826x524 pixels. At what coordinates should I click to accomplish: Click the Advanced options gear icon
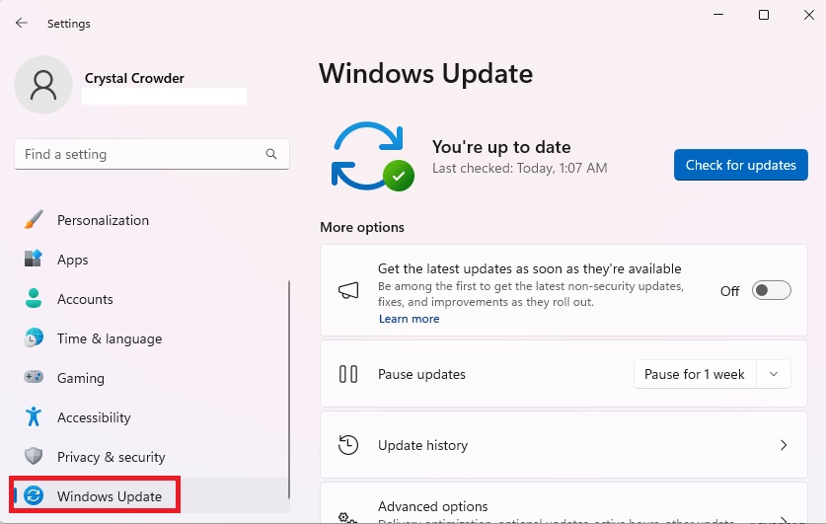point(347,517)
